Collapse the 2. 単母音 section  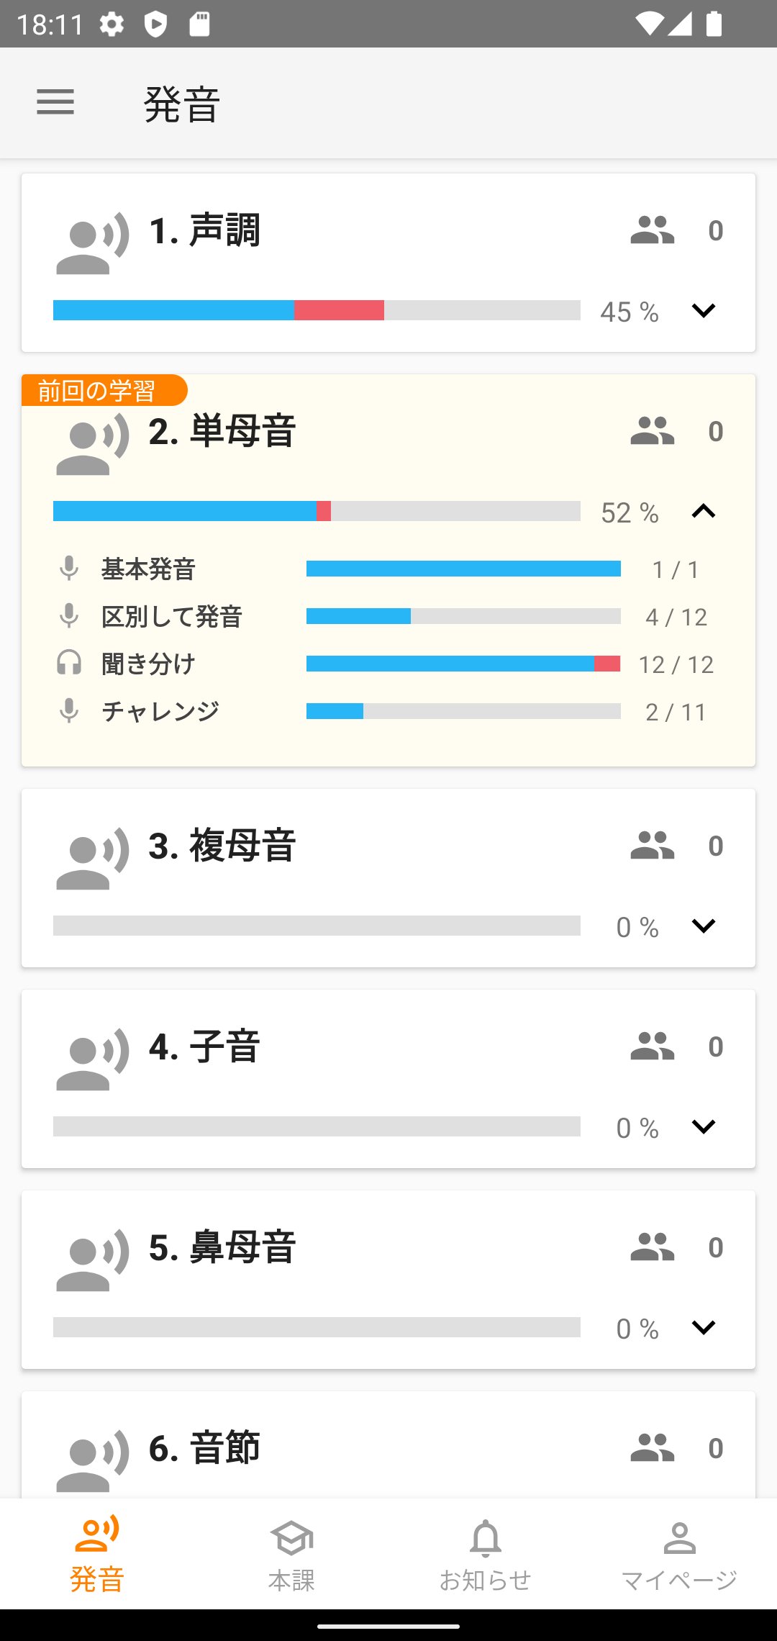(703, 512)
